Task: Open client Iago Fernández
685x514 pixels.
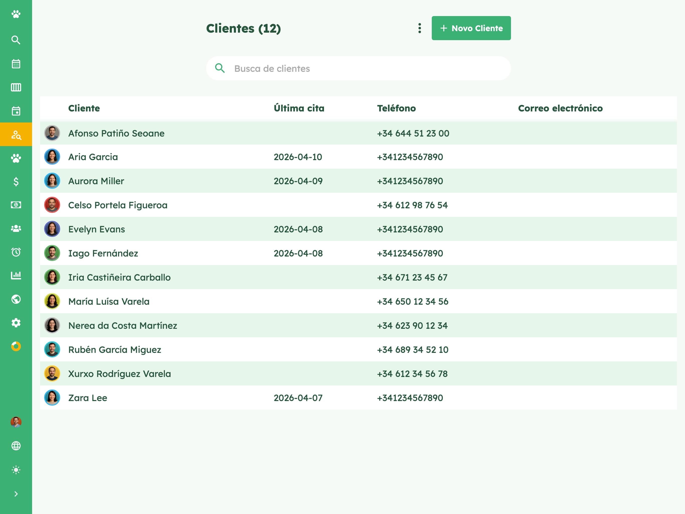Action: [103, 253]
